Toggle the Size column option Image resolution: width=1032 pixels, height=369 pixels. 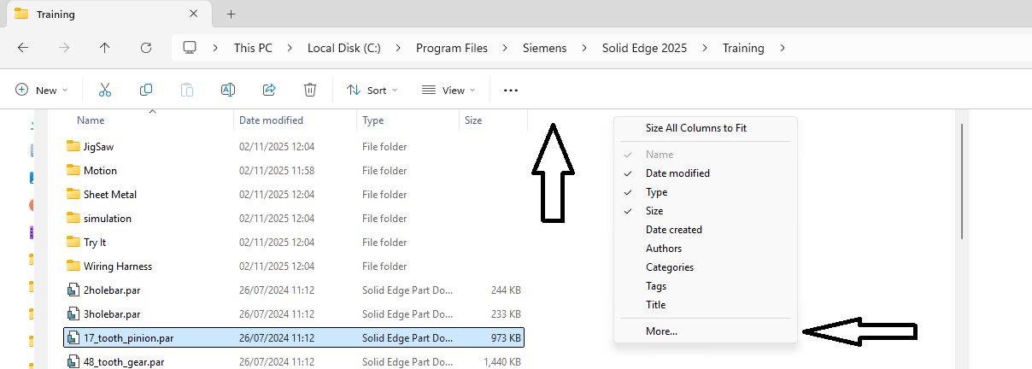click(706, 211)
